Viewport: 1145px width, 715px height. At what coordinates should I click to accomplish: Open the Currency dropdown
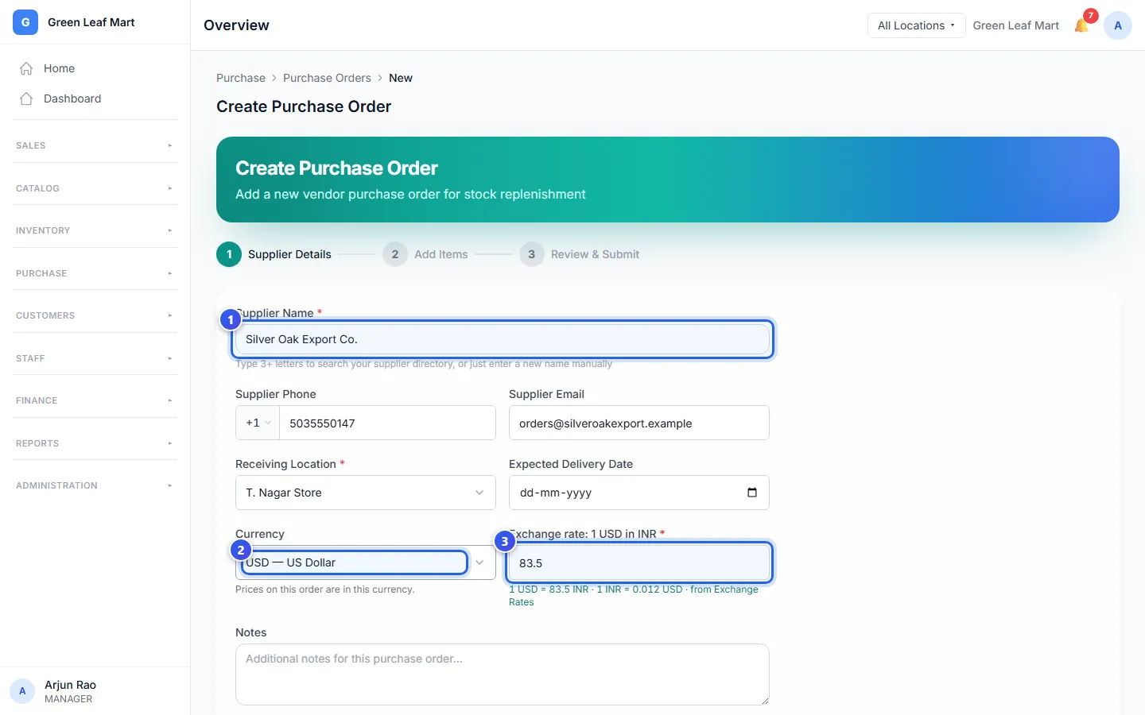(366, 562)
